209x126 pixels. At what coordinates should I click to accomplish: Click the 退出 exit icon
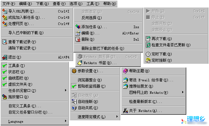[x=5, y=57]
